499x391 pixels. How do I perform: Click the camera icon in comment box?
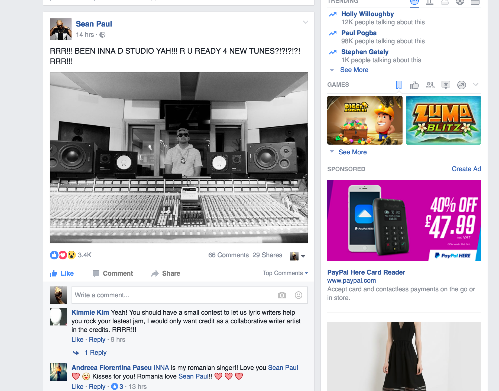[282, 295]
